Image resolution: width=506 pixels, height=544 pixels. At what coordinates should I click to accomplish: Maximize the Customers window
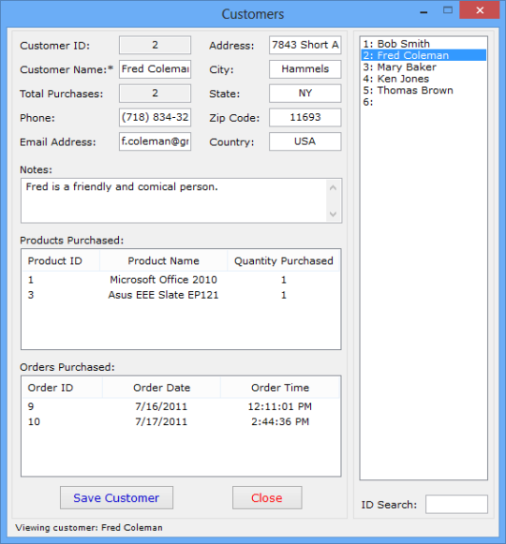pyautogui.click(x=448, y=10)
